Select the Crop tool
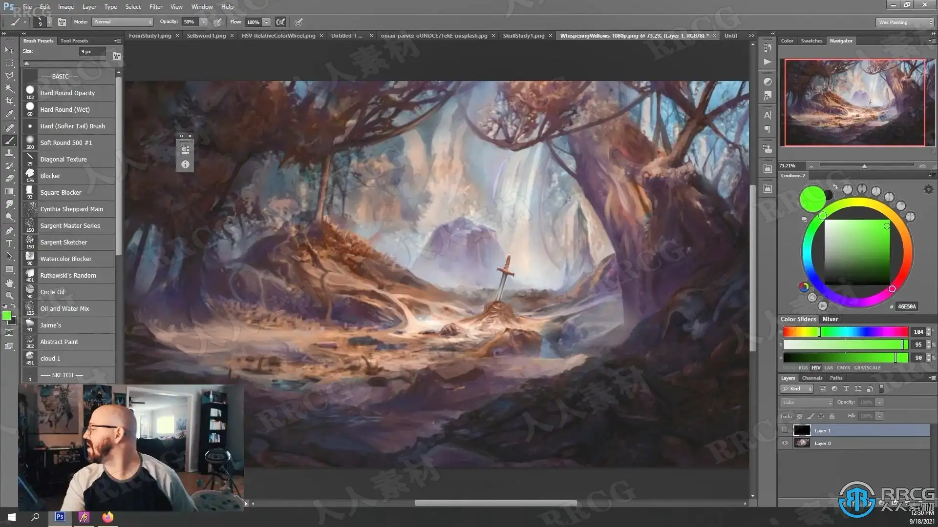This screenshot has height=527, width=938. pyautogui.click(x=9, y=101)
